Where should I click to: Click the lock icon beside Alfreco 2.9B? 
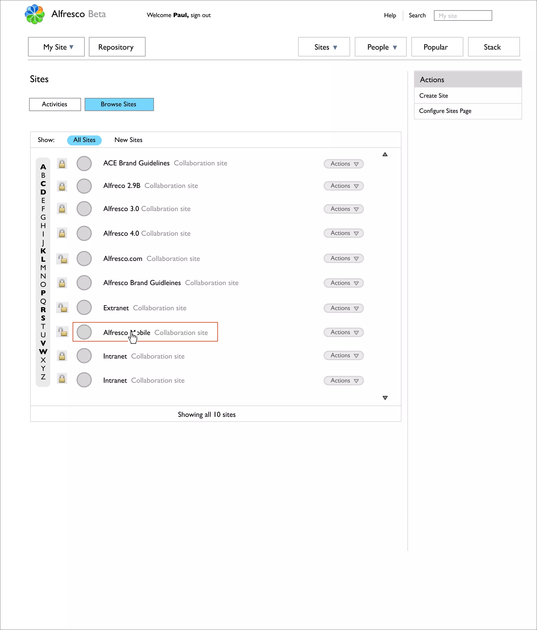pyautogui.click(x=62, y=186)
